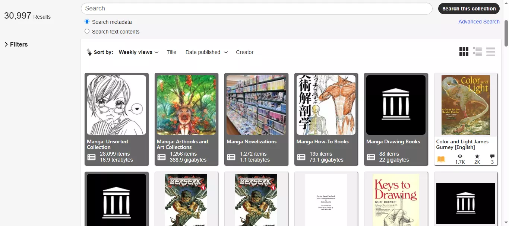Click the texts icon on Manga Novelizations tile

pos(231,157)
